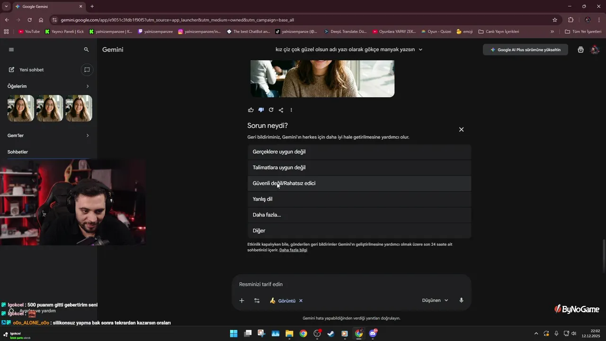Open the YouTube bookmark
Image resolution: width=606 pixels, height=341 pixels.
[29, 32]
